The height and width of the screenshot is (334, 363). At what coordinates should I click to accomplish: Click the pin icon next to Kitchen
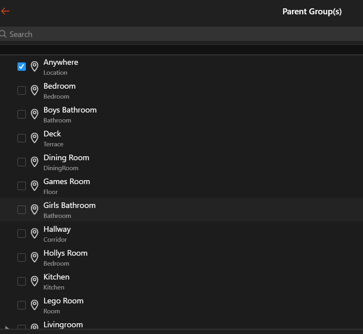[x=35, y=281]
